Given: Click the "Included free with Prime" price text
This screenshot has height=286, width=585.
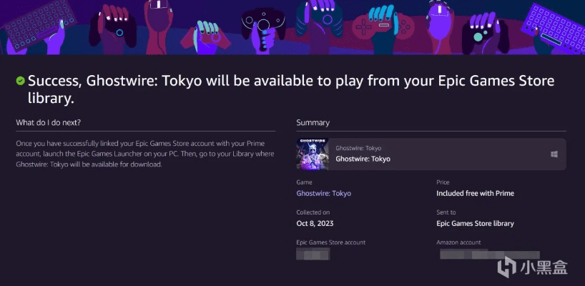Looking at the screenshot, I should [x=475, y=193].
